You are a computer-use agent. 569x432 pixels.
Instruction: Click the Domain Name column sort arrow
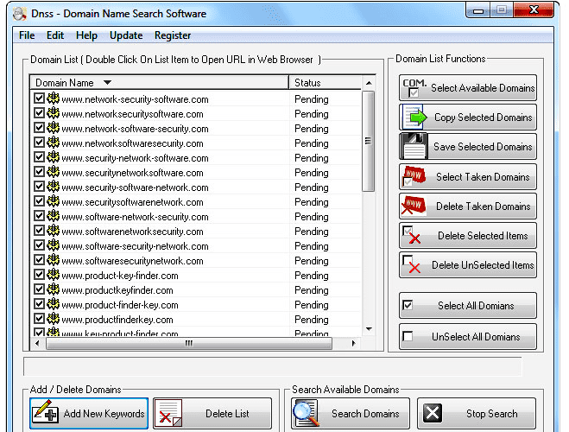click(107, 82)
